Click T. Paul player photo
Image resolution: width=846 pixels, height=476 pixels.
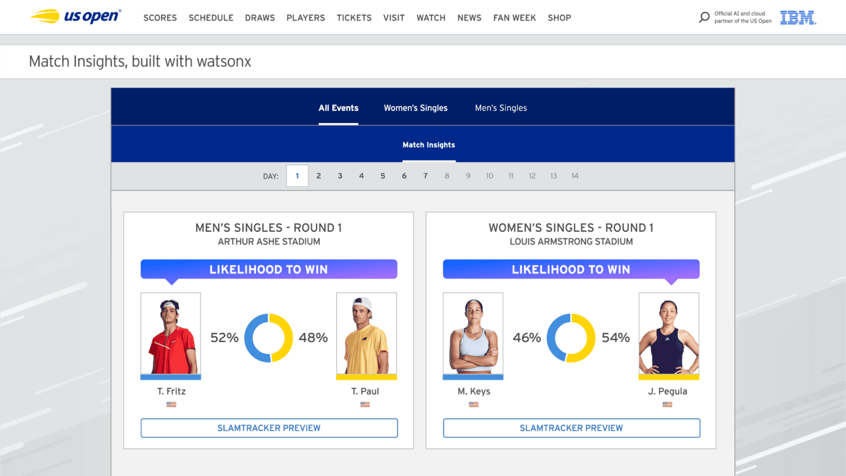pos(367,336)
